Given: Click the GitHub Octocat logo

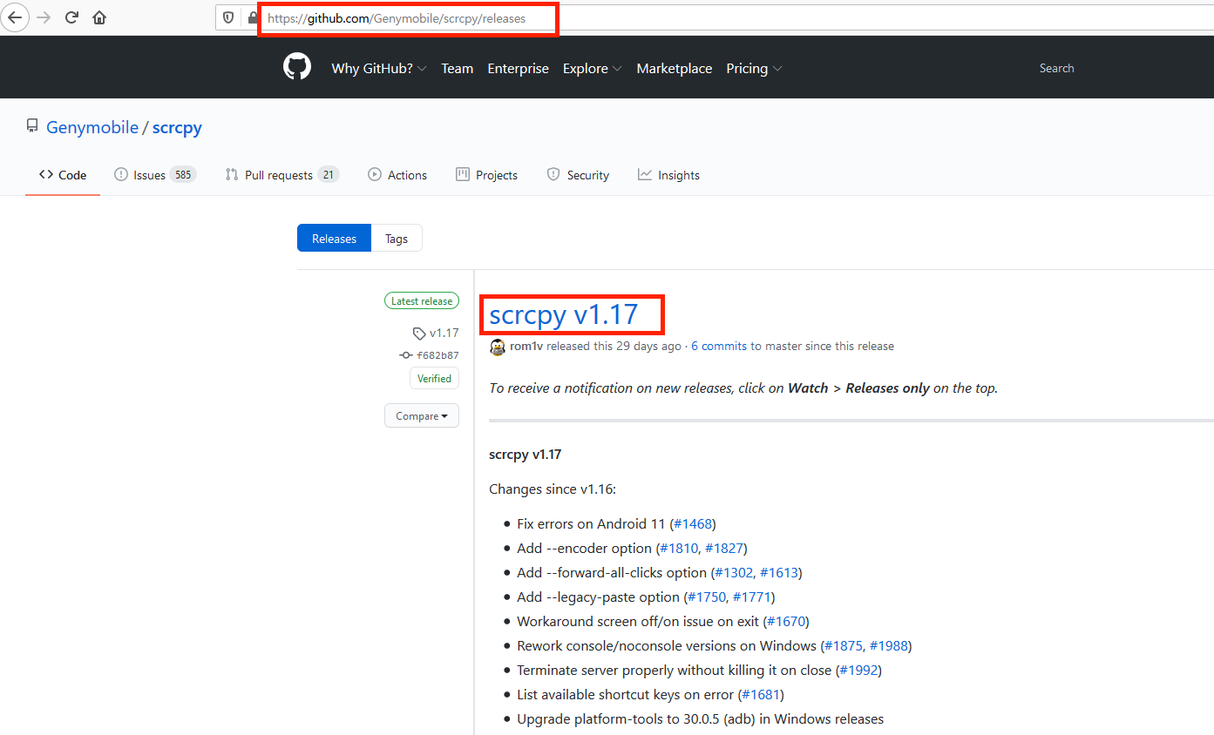Looking at the screenshot, I should (x=297, y=68).
